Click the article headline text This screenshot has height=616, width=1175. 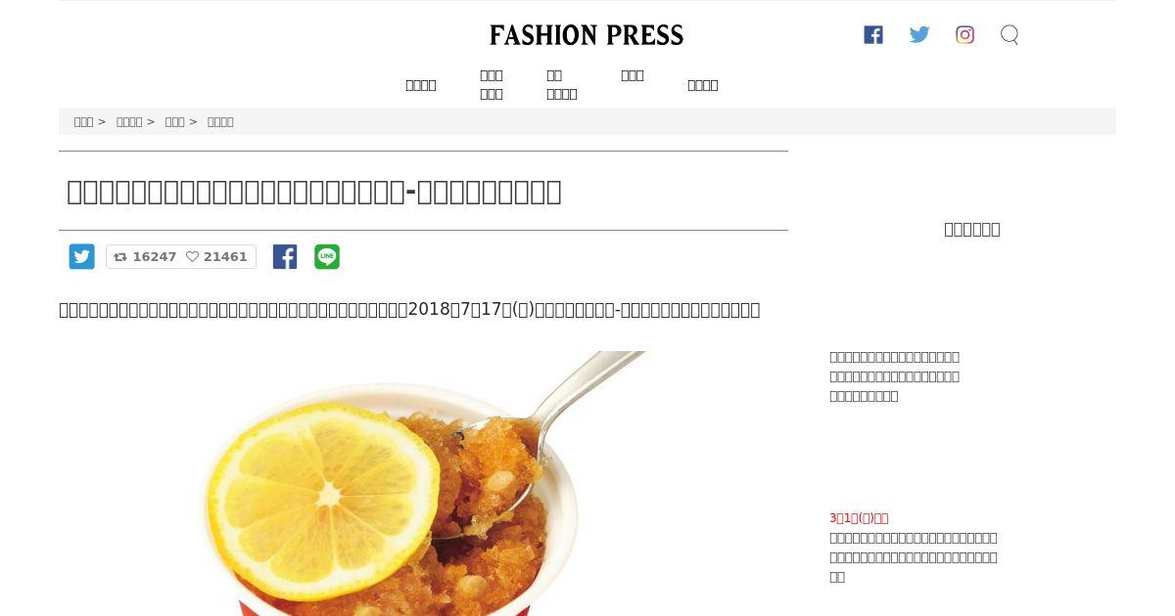314,192
